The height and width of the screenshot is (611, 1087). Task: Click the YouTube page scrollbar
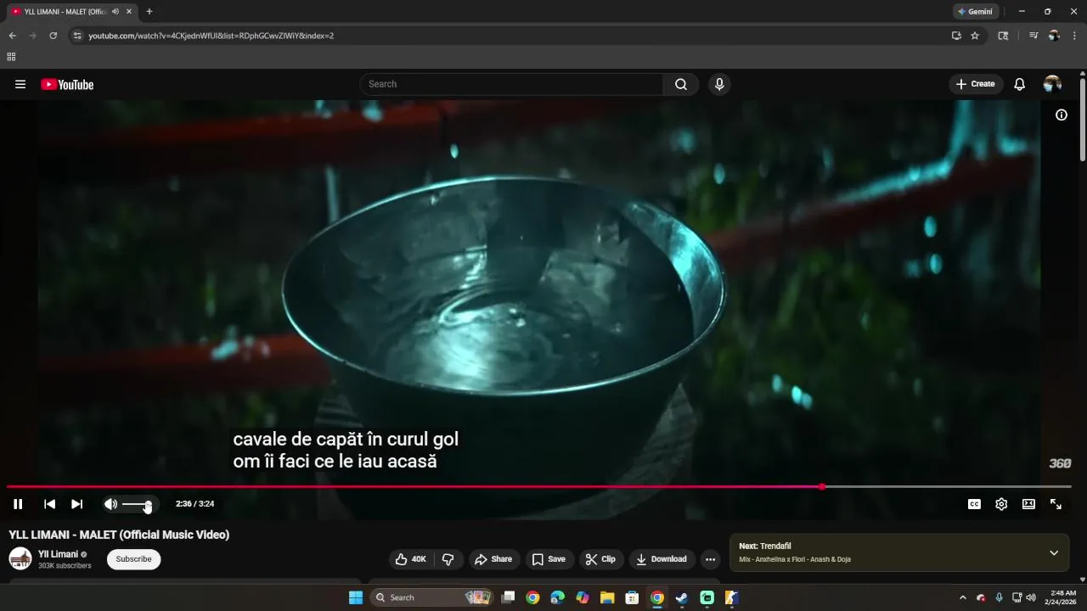[x=1083, y=119]
